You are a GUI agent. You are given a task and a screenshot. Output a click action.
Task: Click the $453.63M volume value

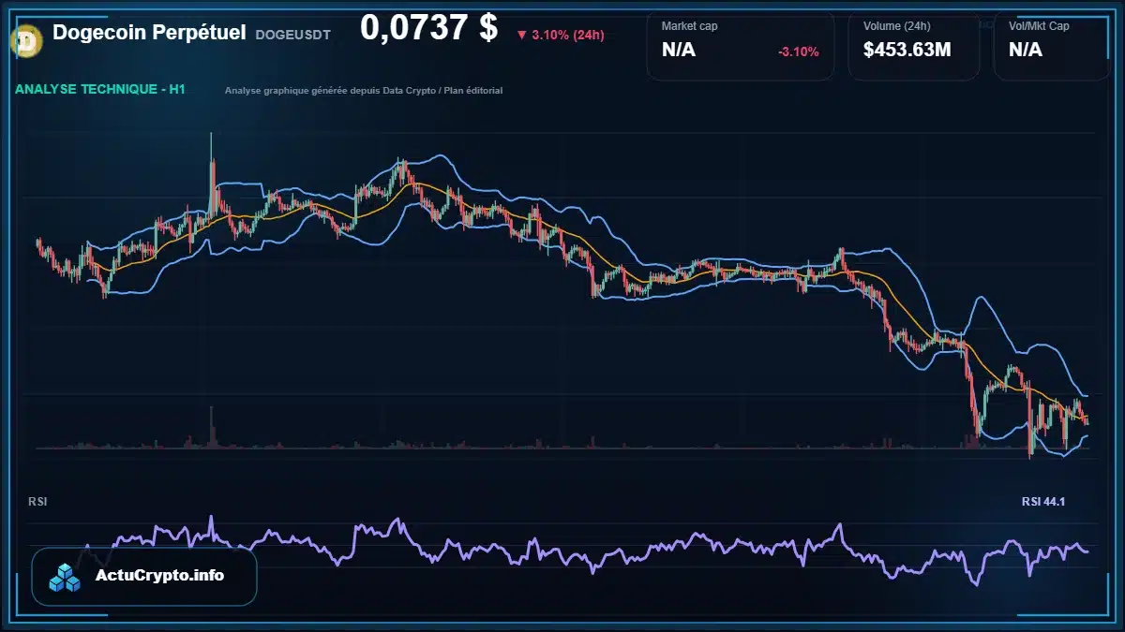(907, 51)
